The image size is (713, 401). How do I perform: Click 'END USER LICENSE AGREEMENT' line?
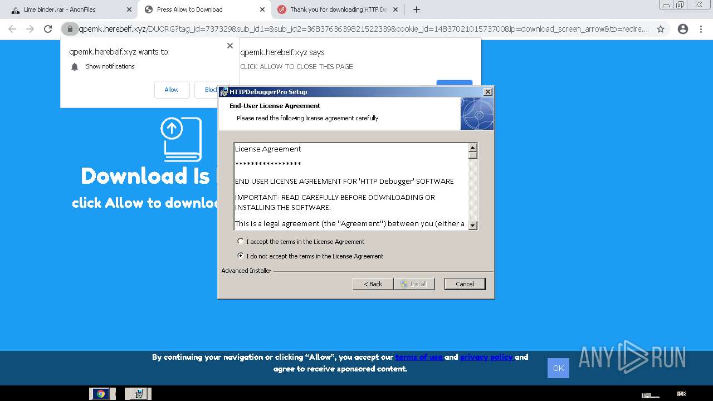pyautogui.click(x=344, y=182)
